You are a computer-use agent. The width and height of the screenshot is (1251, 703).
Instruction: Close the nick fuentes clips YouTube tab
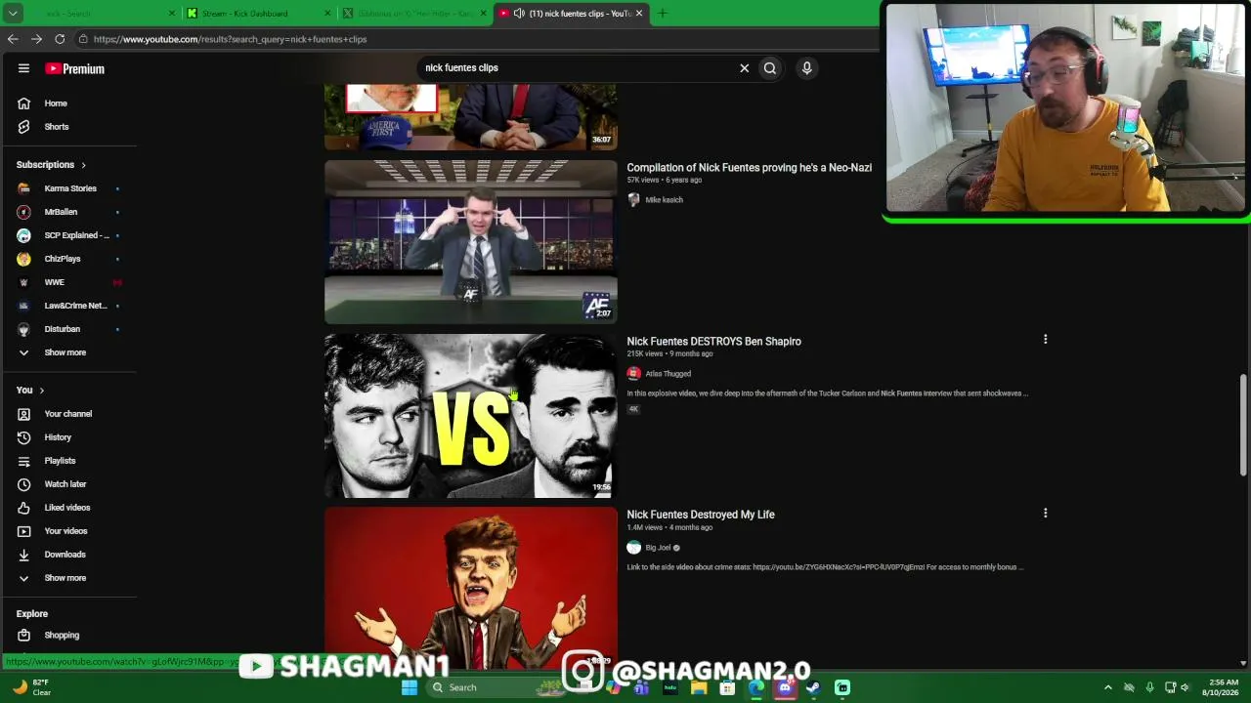pyautogui.click(x=639, y=14)
